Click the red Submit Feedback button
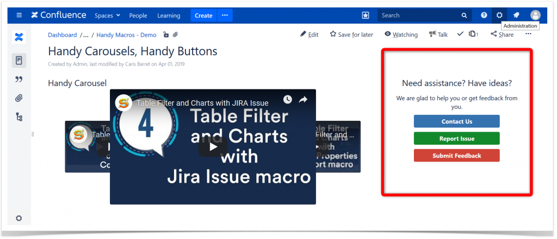The height and width of the screenshot is (239, 557). pyautogui.click(x=457, y=156)
